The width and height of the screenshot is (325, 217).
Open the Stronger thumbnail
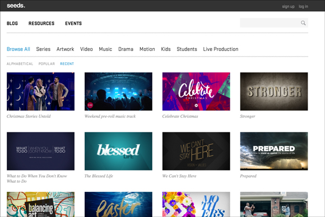[x=274, y=91]
